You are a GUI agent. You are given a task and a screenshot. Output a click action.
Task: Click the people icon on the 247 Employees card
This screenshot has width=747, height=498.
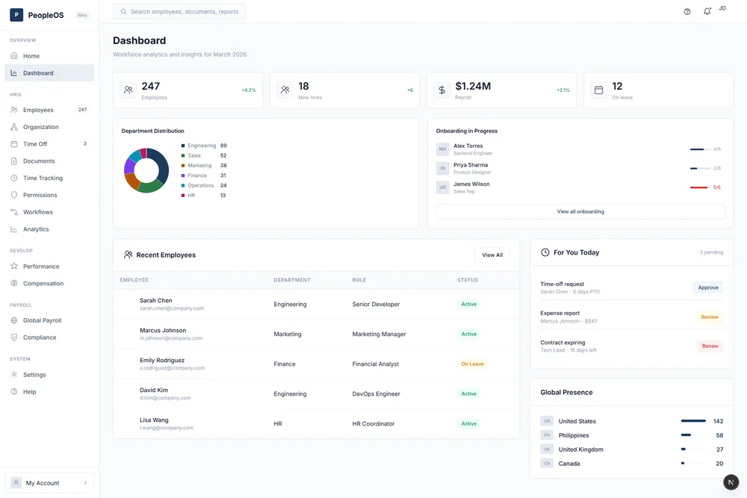[x=128, y=90]
